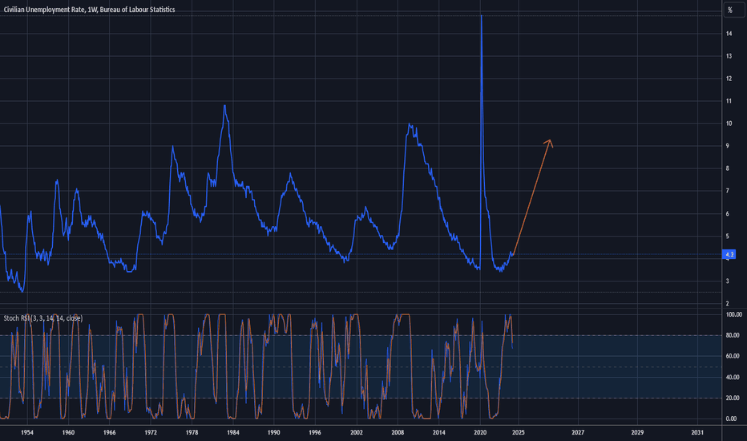Click the 0.00 label on the Stoch RSI scale

[731, 419]
